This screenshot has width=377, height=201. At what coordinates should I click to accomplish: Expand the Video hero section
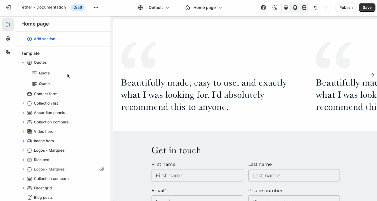[x=23, y=132]
